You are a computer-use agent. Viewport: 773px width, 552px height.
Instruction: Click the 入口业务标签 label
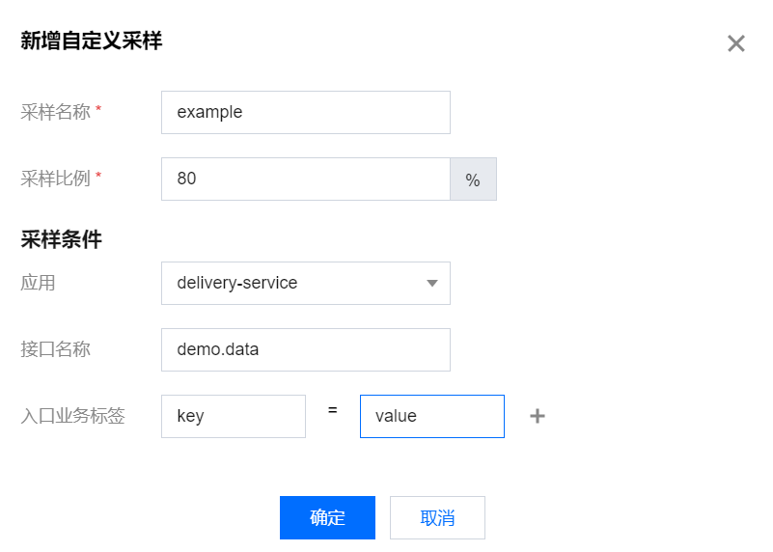pos(73,416)
